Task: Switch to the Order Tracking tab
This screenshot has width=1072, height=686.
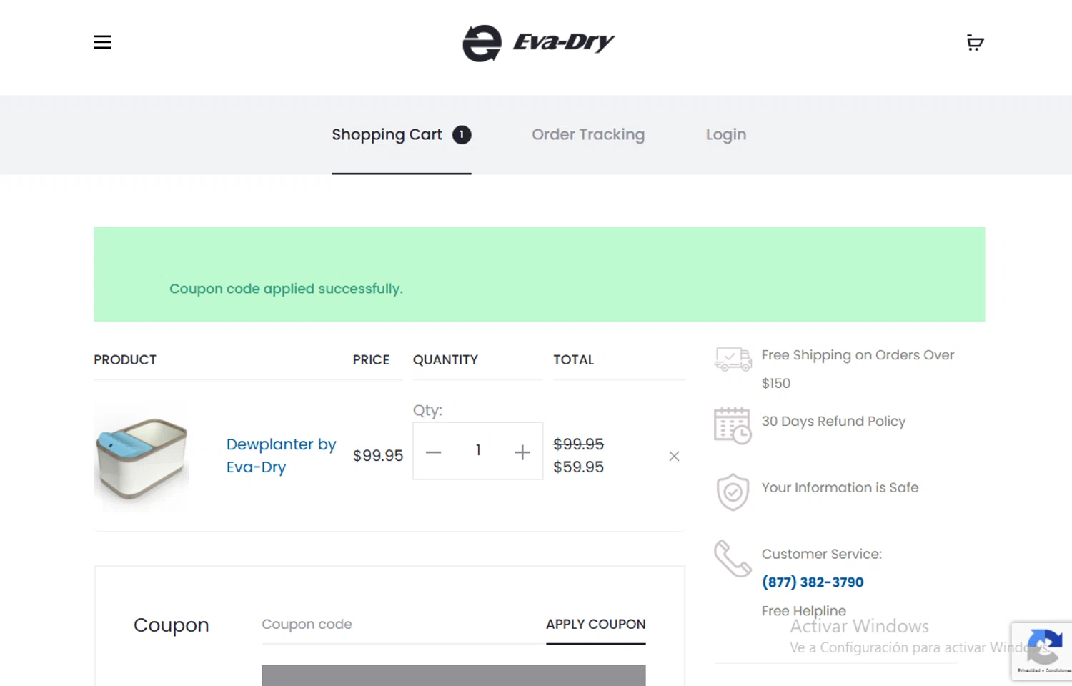Action: coord(588,134)
